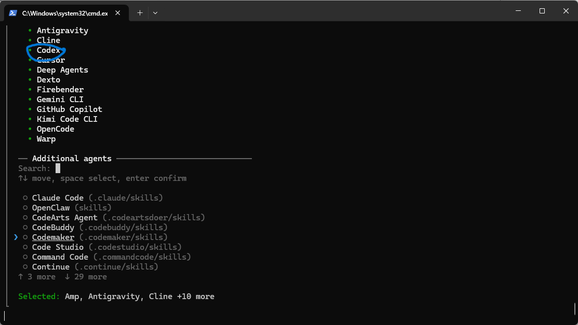Click the terminal tab's PowerShell icon
578x325 pixels.
13,13
